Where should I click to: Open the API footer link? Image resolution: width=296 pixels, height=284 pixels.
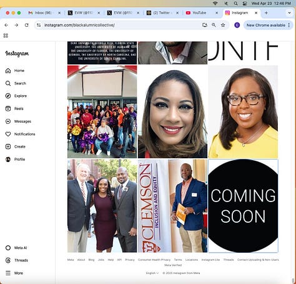coord(119,260)
